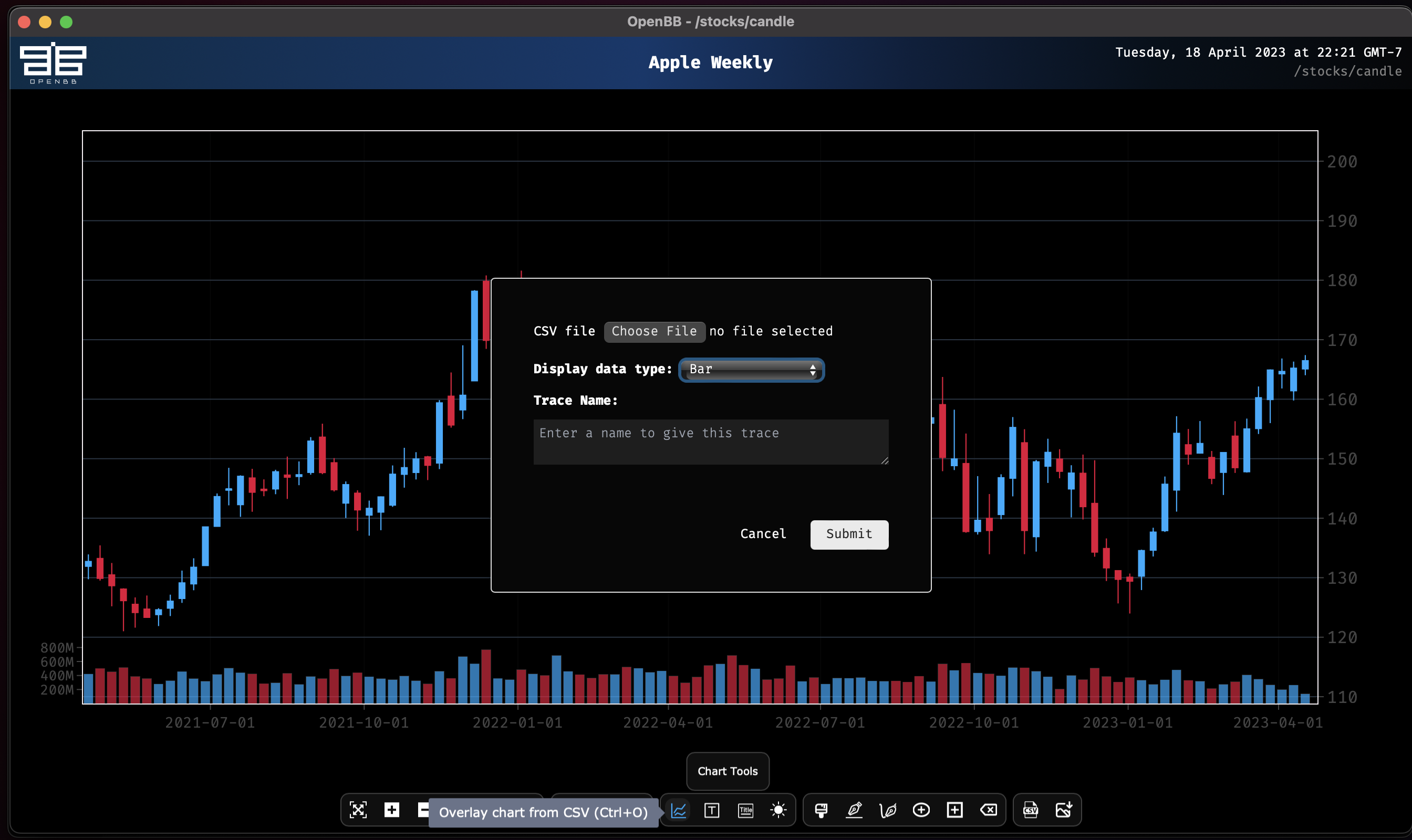Click Choose File to select CSV
The image size is (1412, 840).
(654, 330)
